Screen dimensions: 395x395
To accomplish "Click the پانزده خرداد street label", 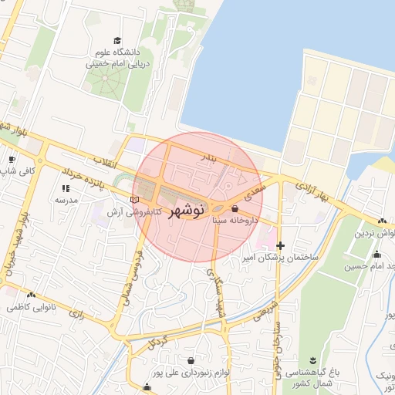I will tap(83, 179).
